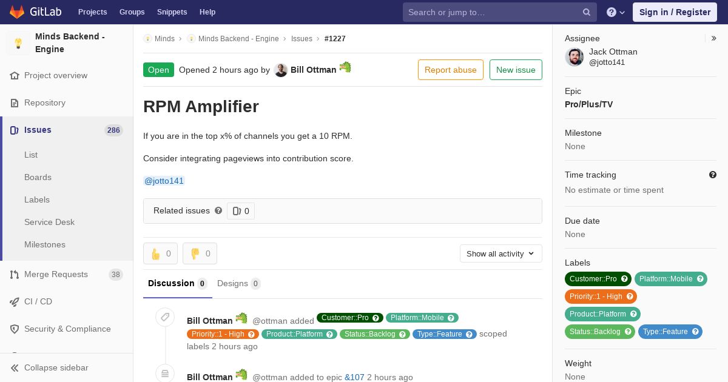The image size is (728, 382).
Task: Click the Issues breadcrumb link
Action: (302, 39)
